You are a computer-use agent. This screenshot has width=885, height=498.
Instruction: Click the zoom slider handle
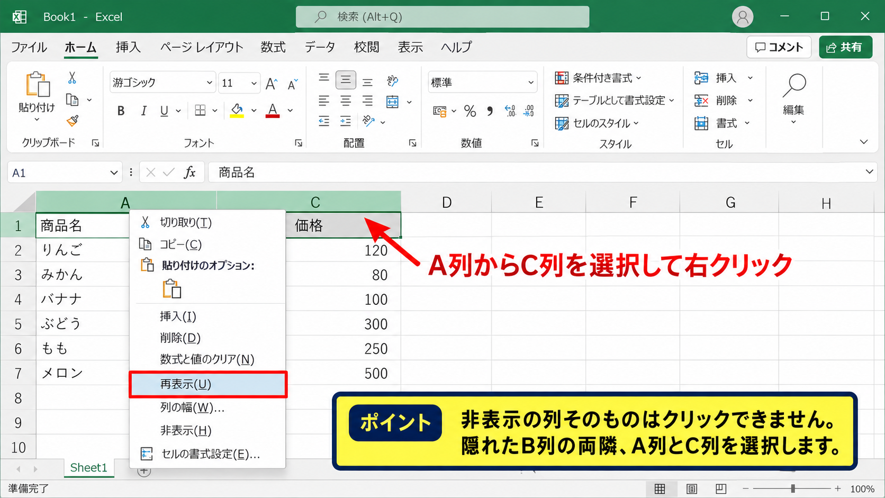coord(793,488)
